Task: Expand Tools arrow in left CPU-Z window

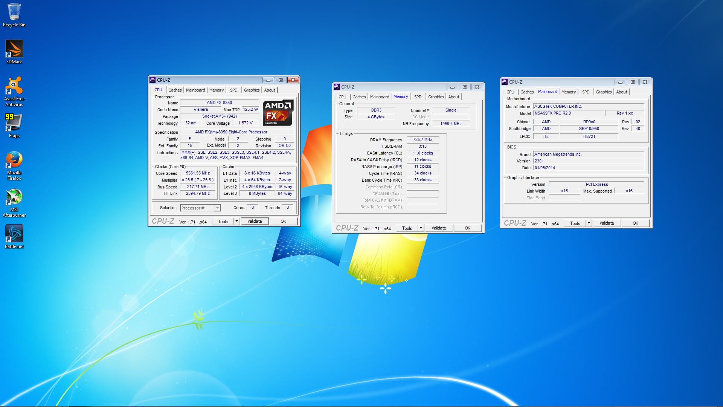Action: [x=236, y=221]
